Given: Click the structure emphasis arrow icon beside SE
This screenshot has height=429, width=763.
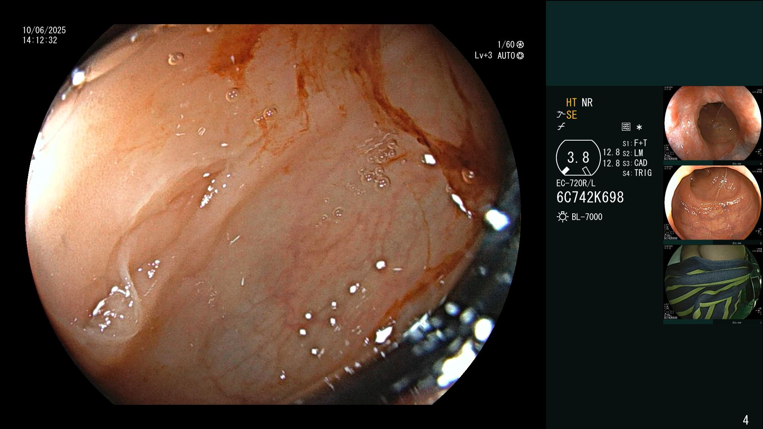Looking at the screenshot, I should (561, 115).
